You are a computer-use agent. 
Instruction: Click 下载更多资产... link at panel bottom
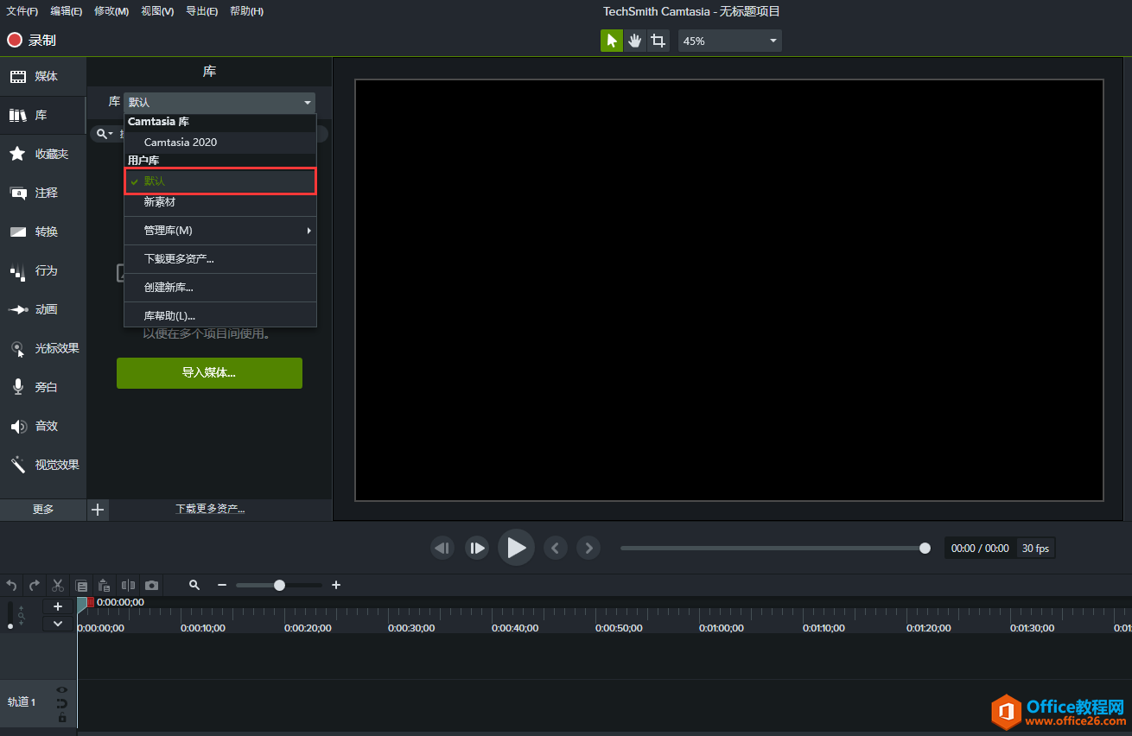pos(210,510)
